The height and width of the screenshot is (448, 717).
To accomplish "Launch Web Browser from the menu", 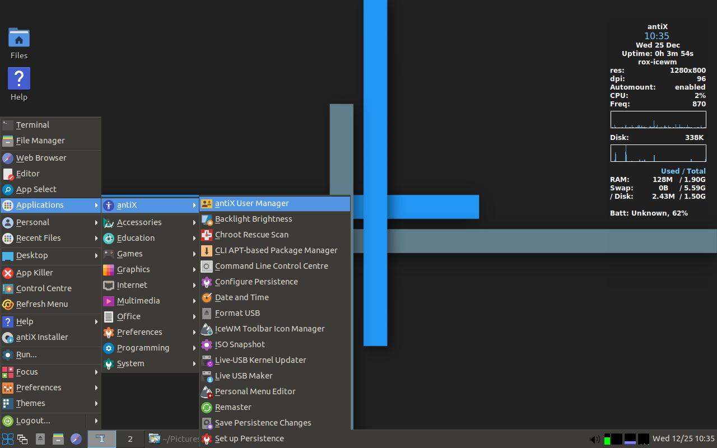I will click(x=51, y=158).
